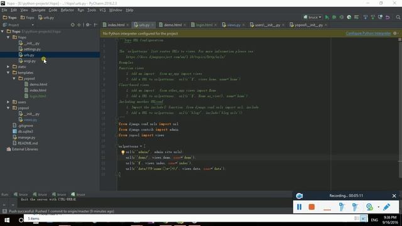Click the clock showing 9:36 PM
The height and width of the screenshot is (226, 402).
coord(390,218)
